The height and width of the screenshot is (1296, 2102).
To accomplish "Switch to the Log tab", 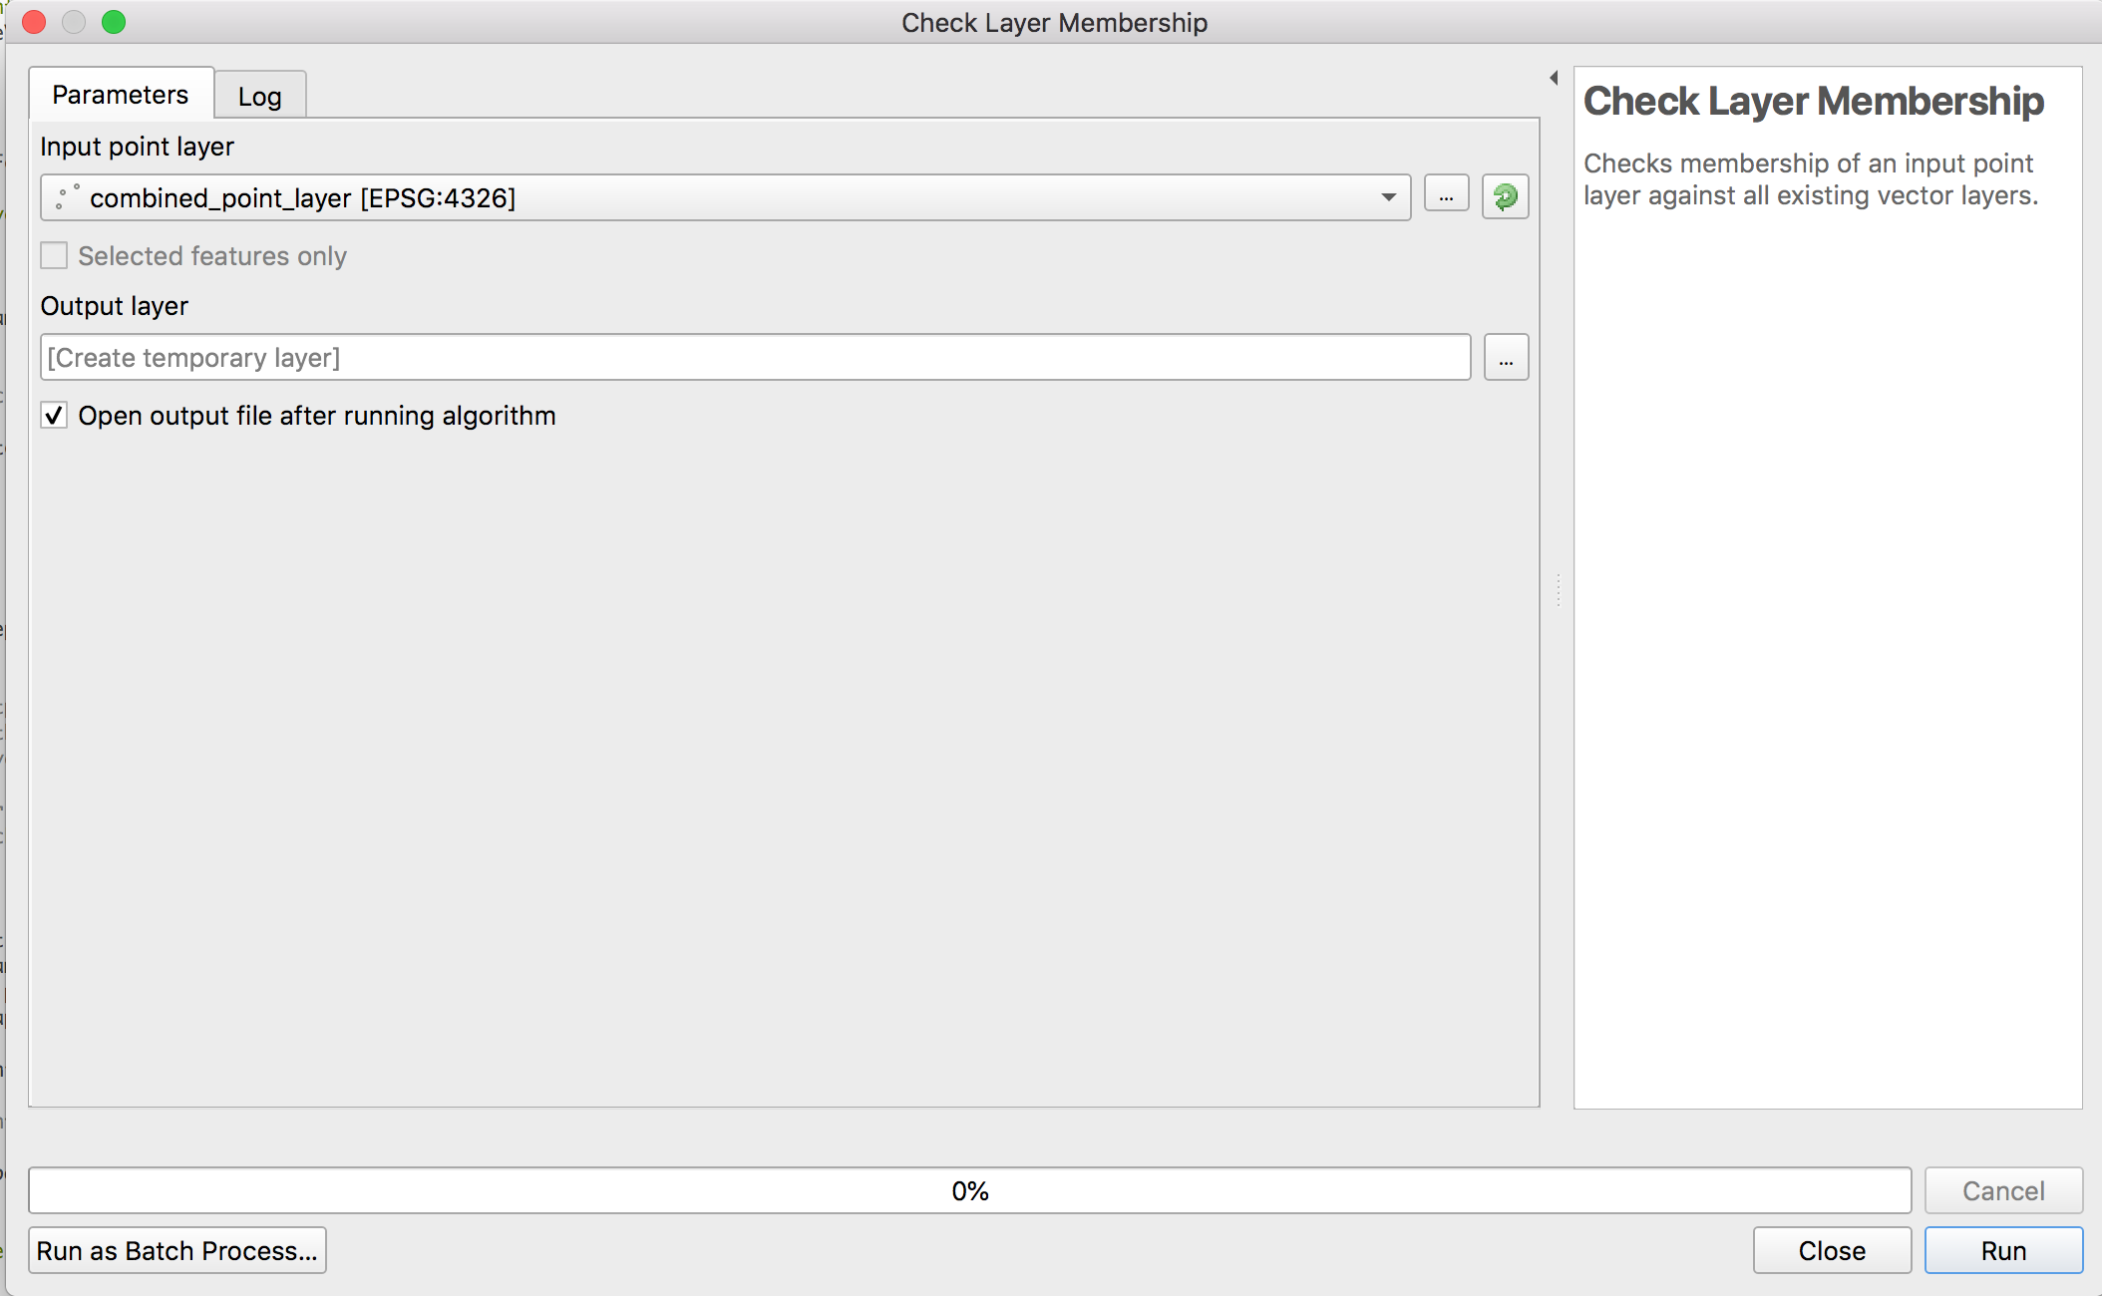I will click(258, 95).
